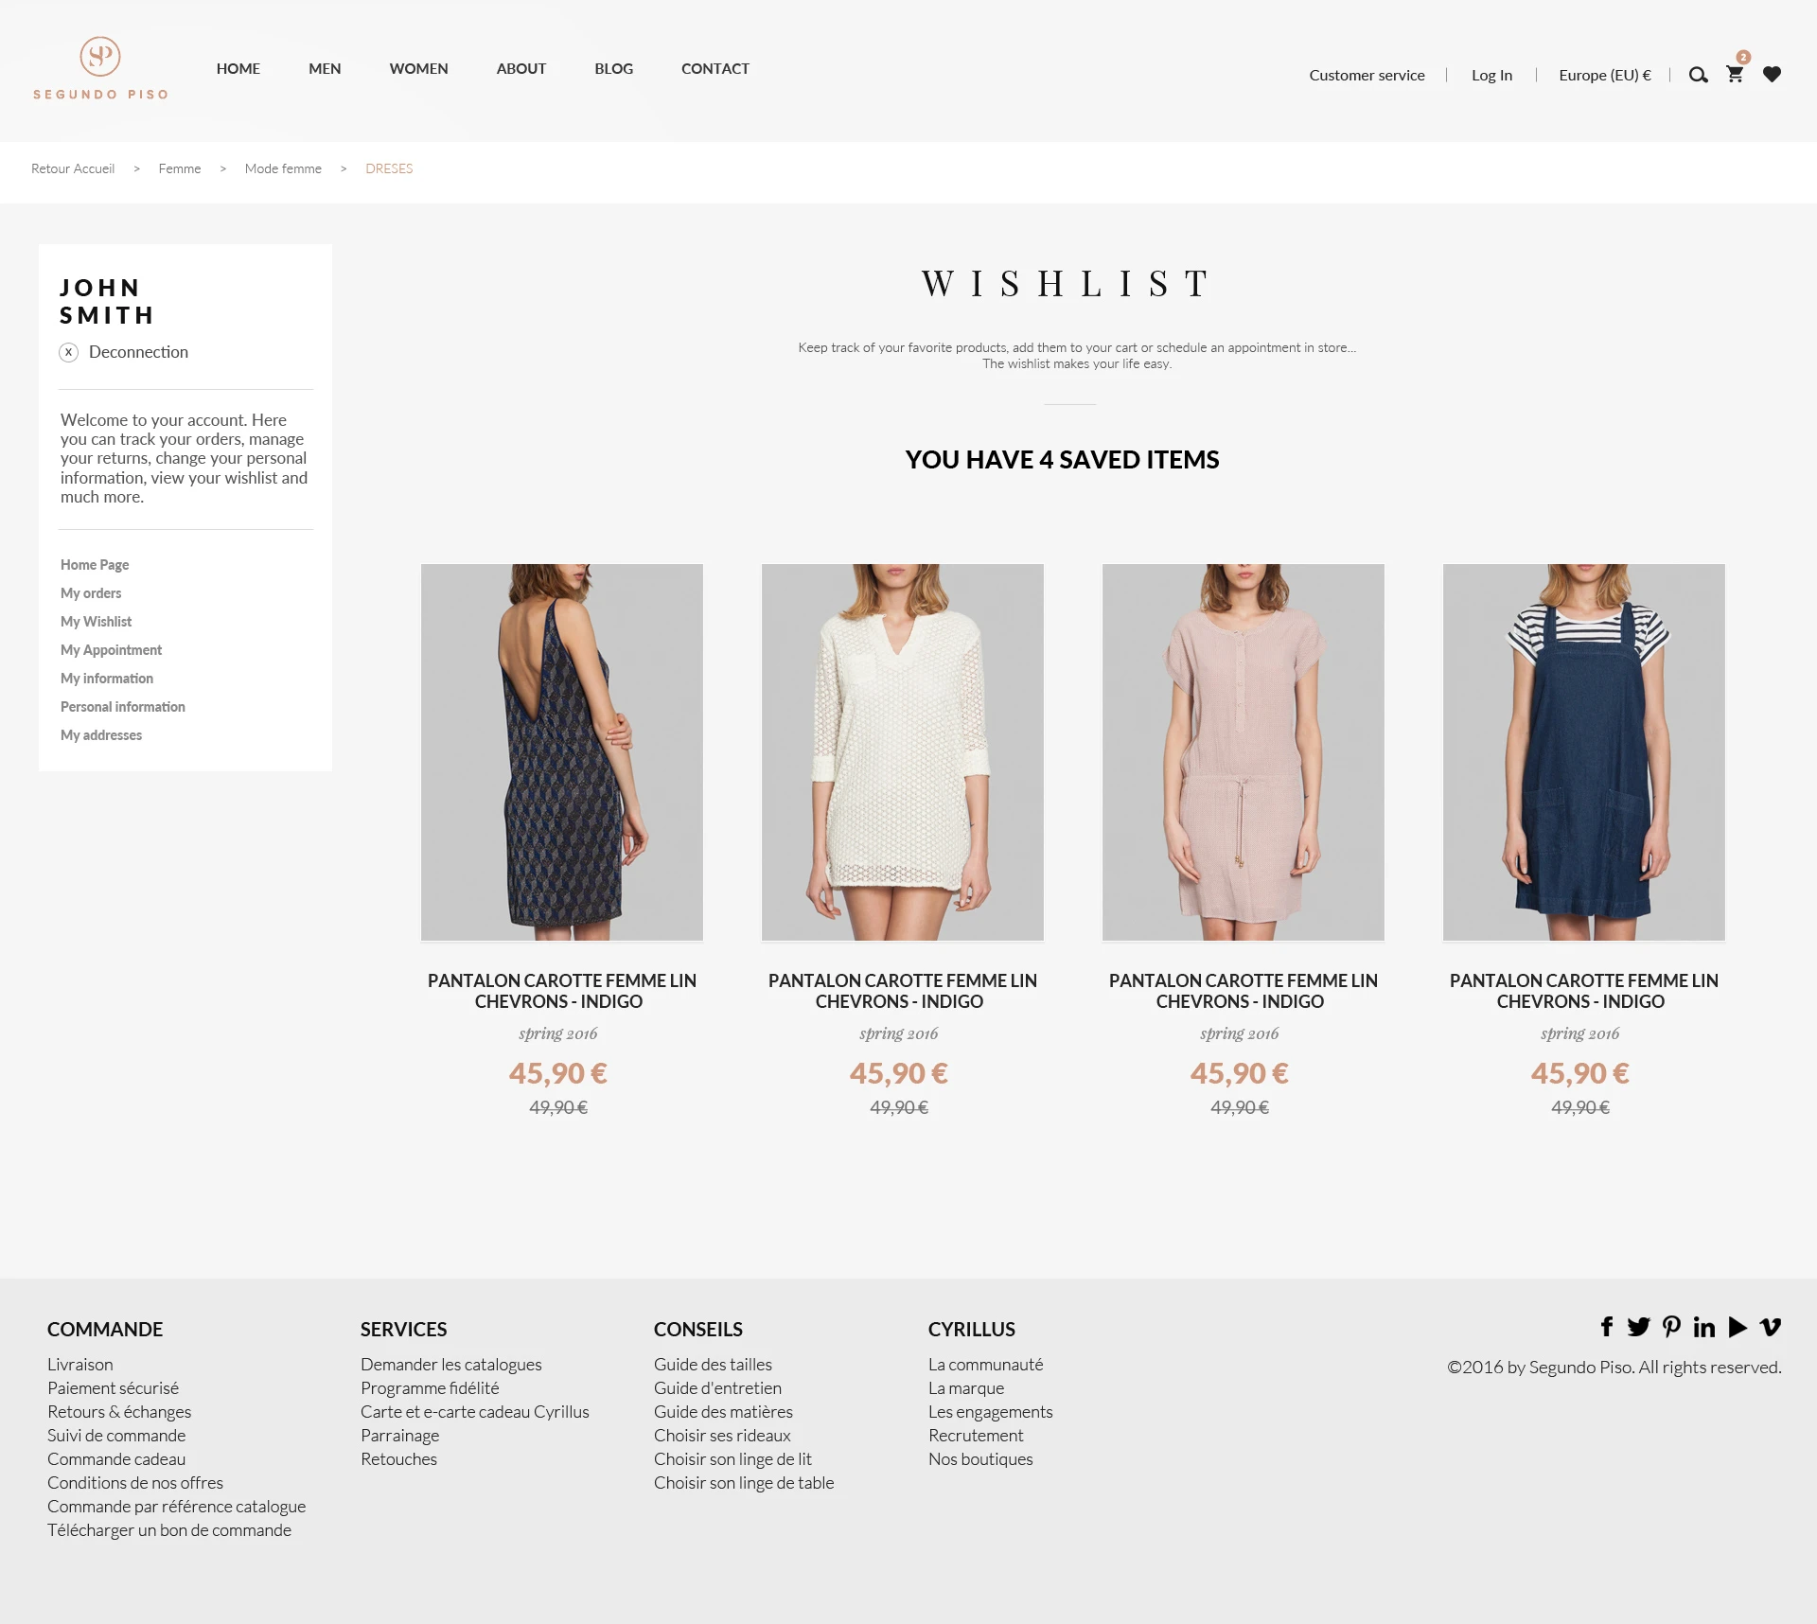Click the Segundo Piso logo
Image resolution: width=1817 pixels, height=1624 pixels.
[x=100, y=68]
